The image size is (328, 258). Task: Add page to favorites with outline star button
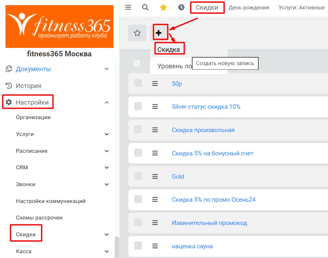(x=137, y=33)
